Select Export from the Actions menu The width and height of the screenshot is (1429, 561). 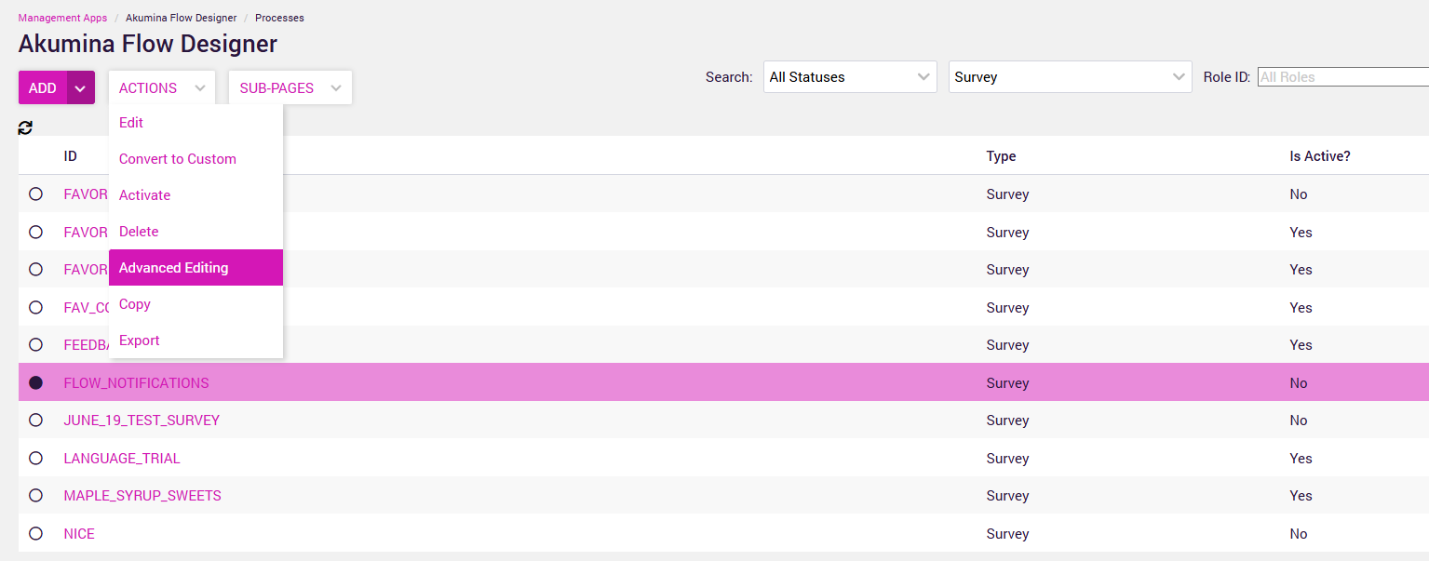[x=140, y=341]
